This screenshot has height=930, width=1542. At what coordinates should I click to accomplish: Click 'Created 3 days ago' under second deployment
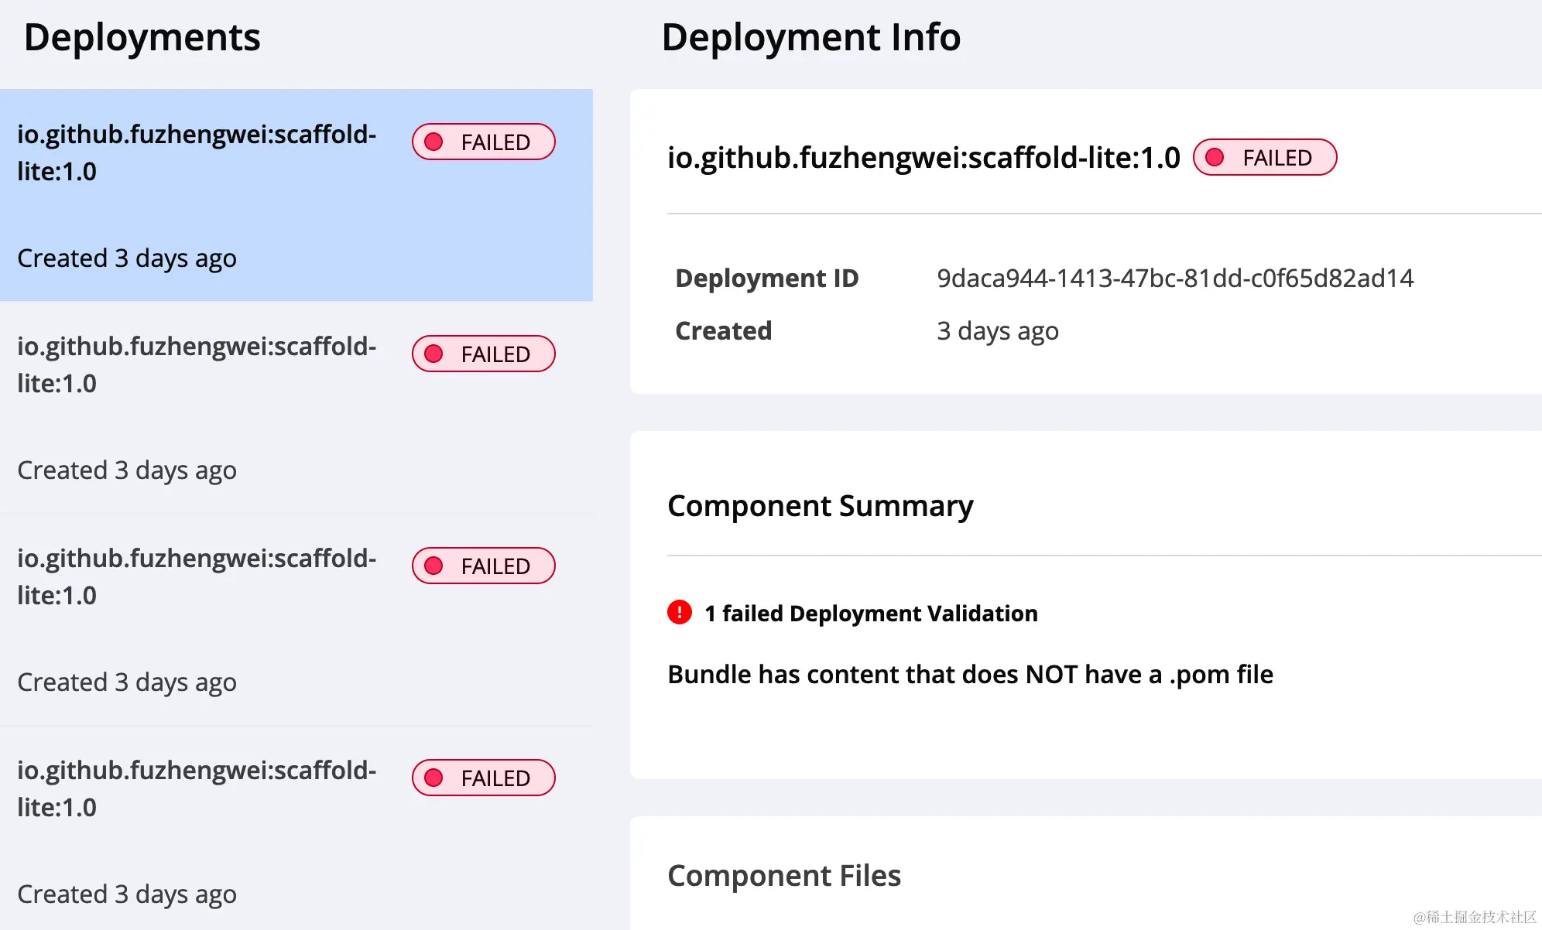click(x=127, y=470)
